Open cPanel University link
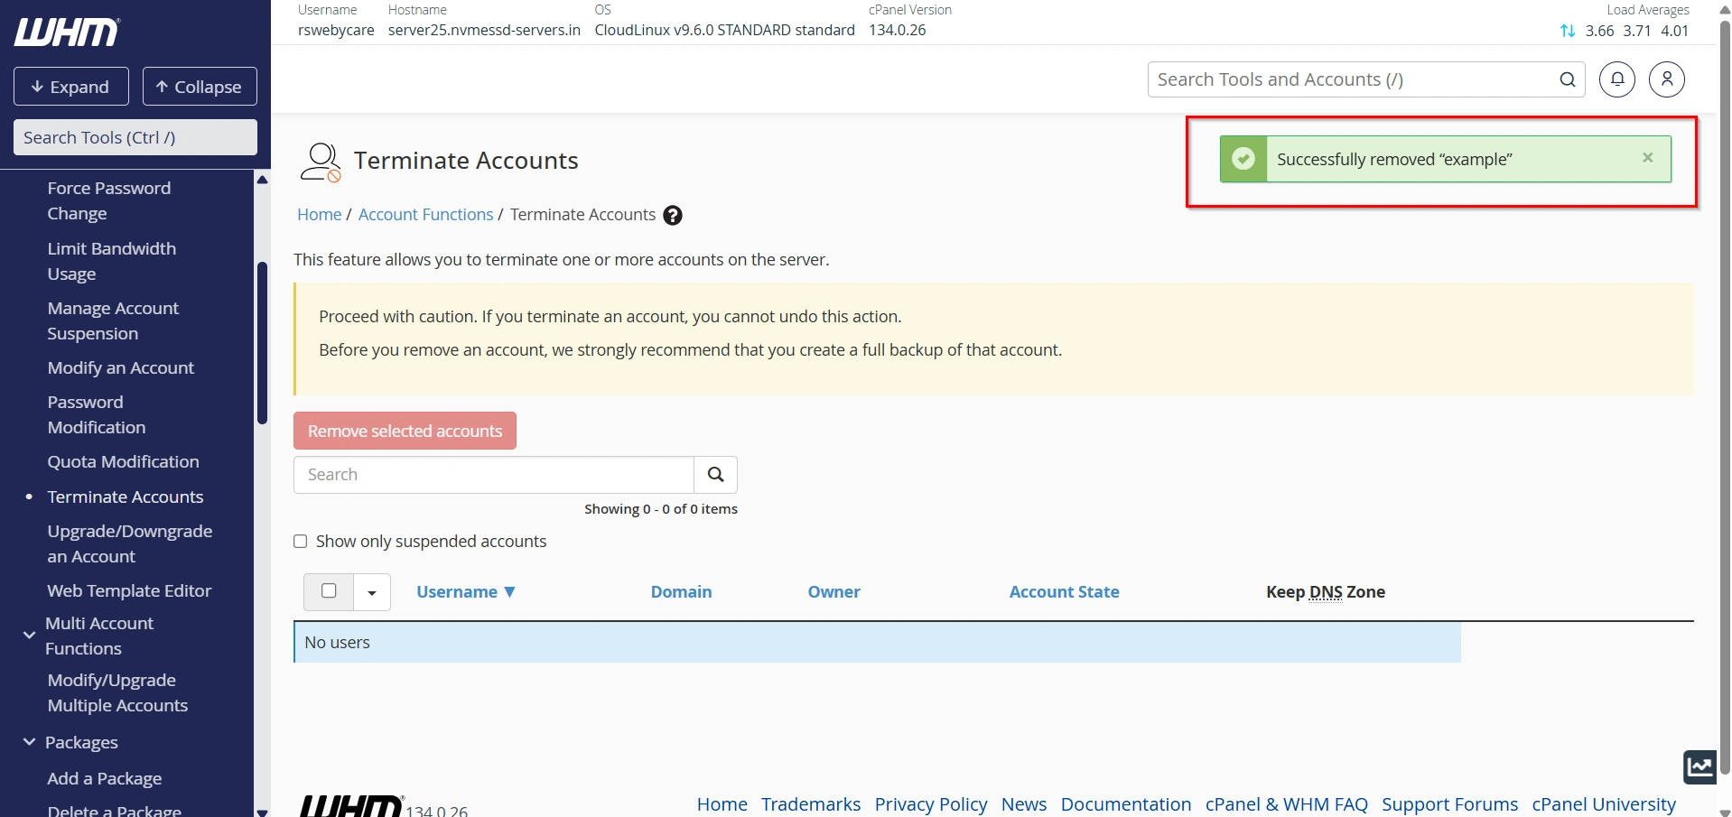Screen dimensions: 1732x817 pyautogui.click(x=1603, y=804)
